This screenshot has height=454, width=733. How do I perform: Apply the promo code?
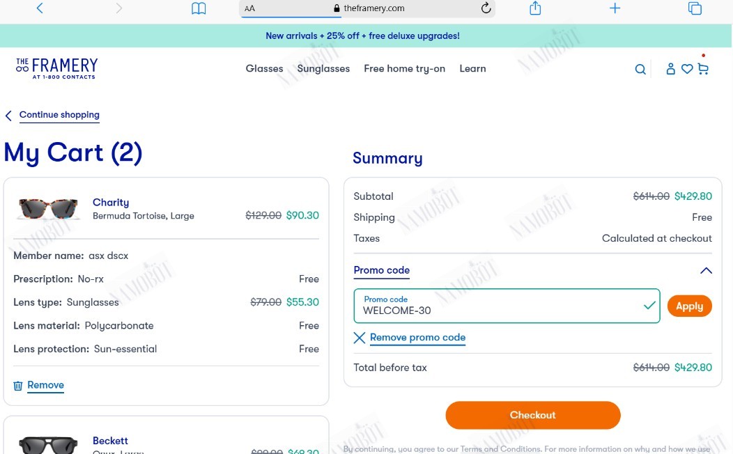pyautogui.click(x=690, y=306)
